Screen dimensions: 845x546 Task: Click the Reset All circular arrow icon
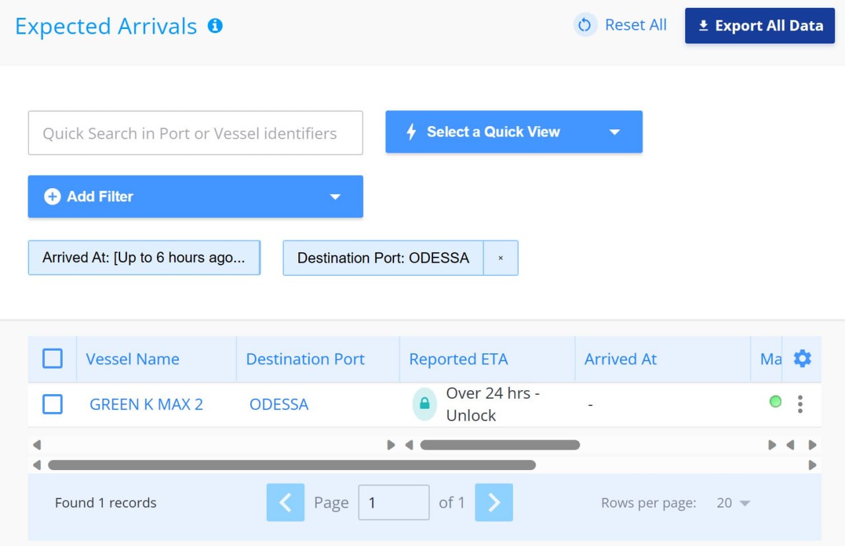pyautogui.click(x=585, y=25)
